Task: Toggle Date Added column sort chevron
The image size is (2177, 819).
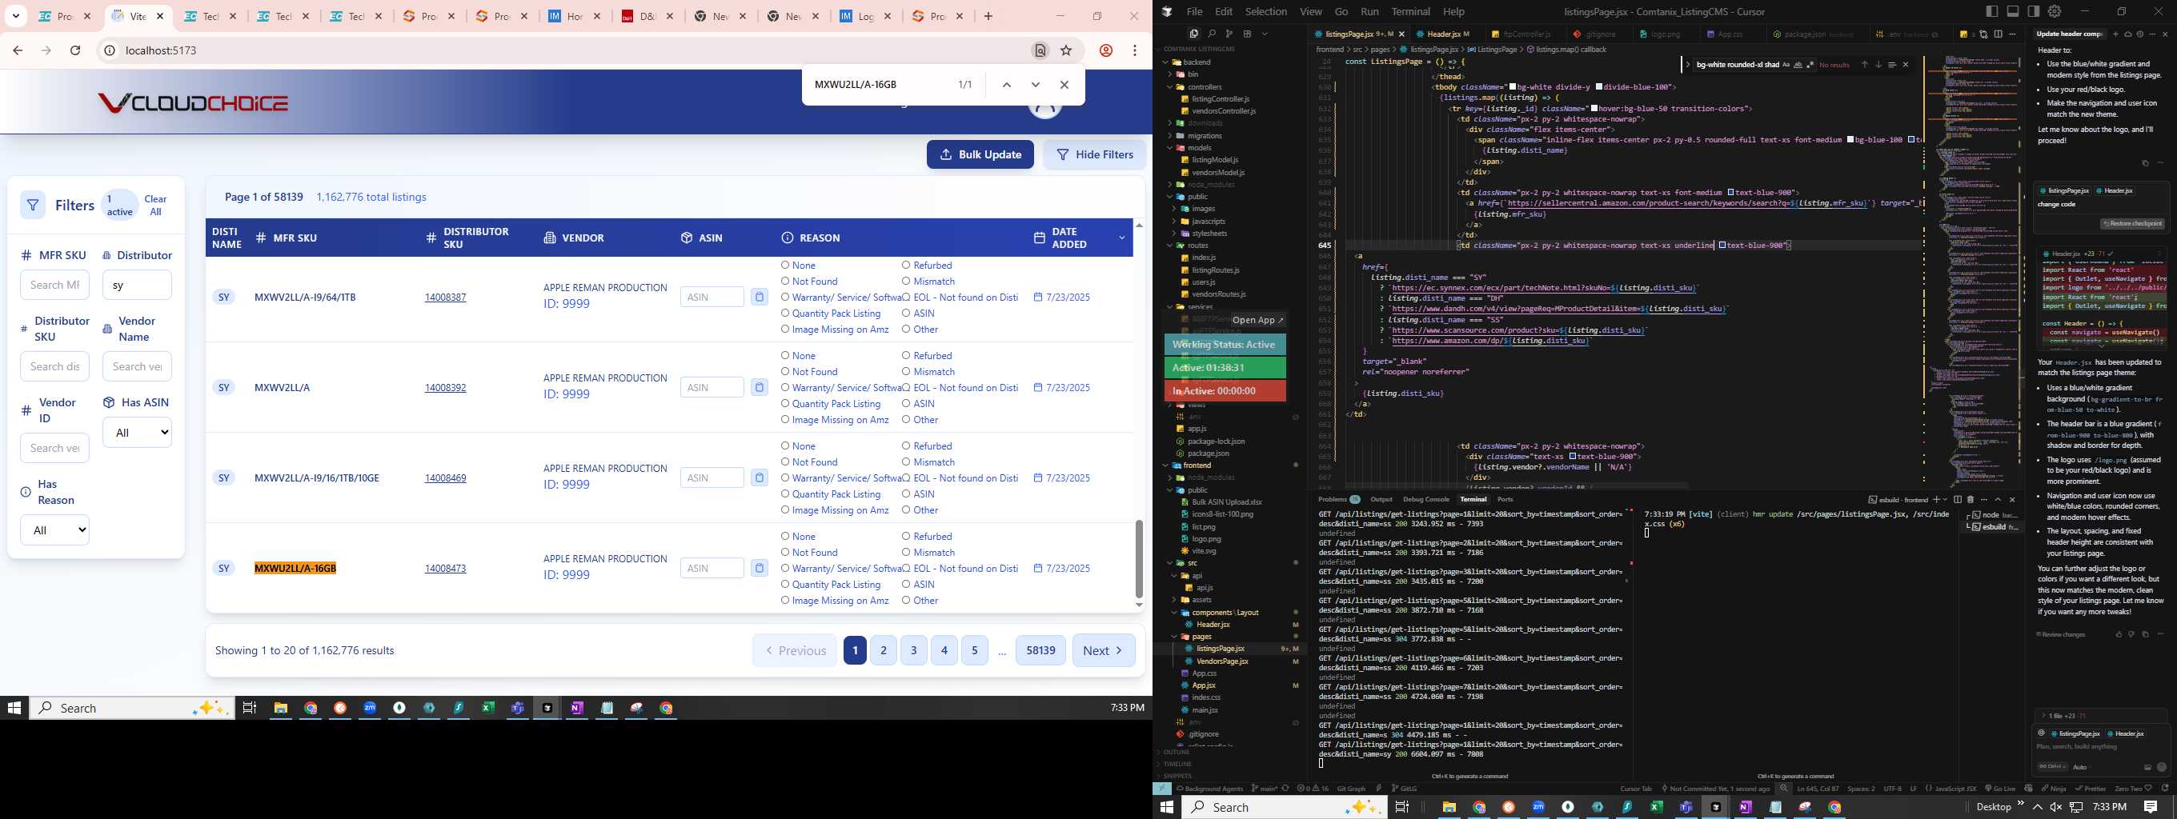Action: [1121, 238]
